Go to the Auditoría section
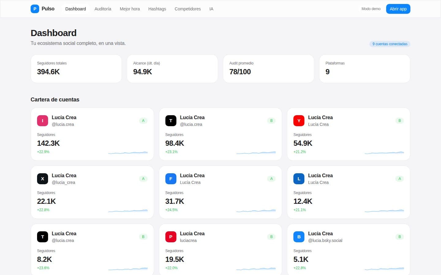 [x=103, y=9]
